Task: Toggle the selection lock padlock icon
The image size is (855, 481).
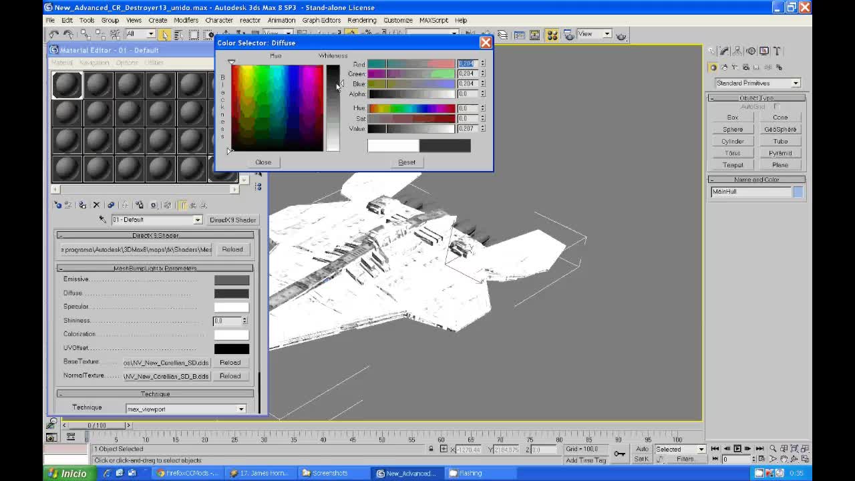Action: [x=431, y=449]
